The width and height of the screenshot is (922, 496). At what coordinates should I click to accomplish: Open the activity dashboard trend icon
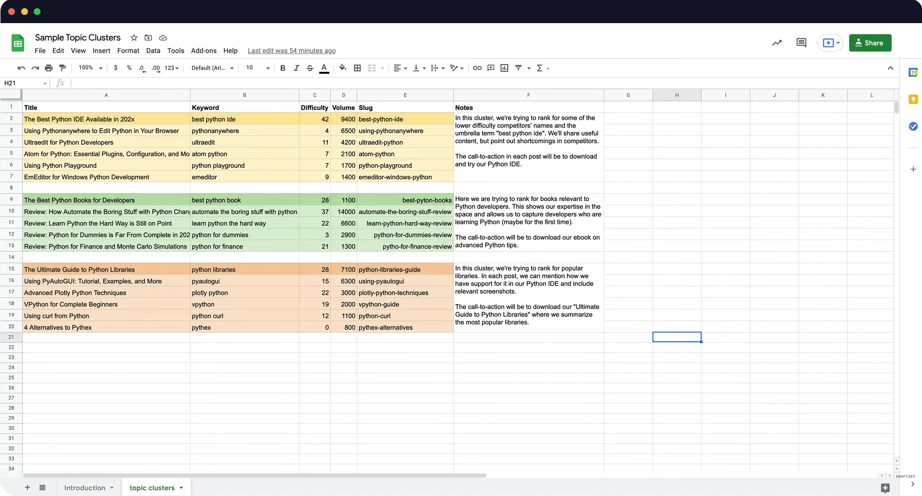click(777, 43)
